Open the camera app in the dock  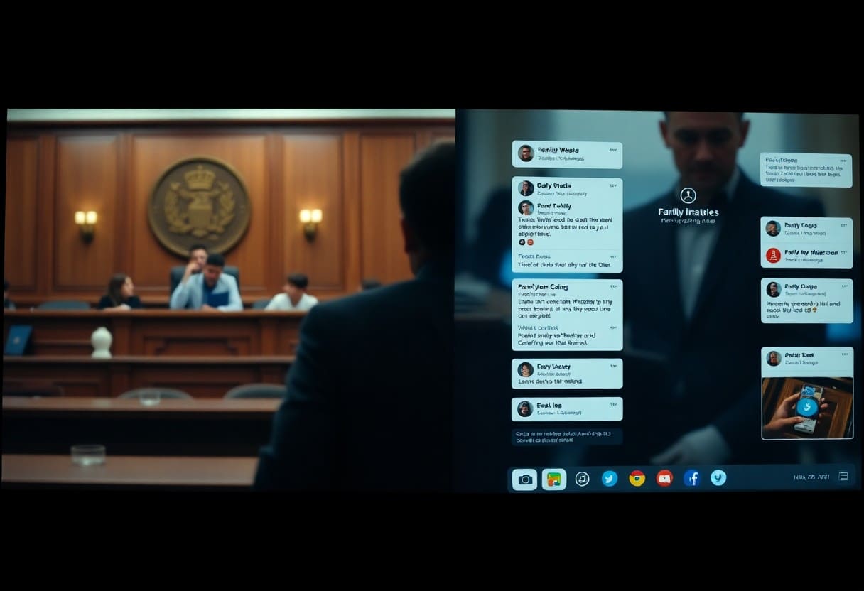pyautogui.click(x=525, y=479)
